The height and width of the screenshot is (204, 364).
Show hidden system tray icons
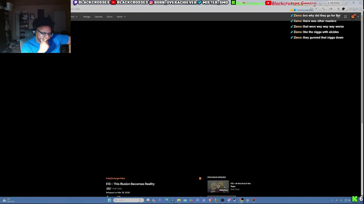point(332,200)
